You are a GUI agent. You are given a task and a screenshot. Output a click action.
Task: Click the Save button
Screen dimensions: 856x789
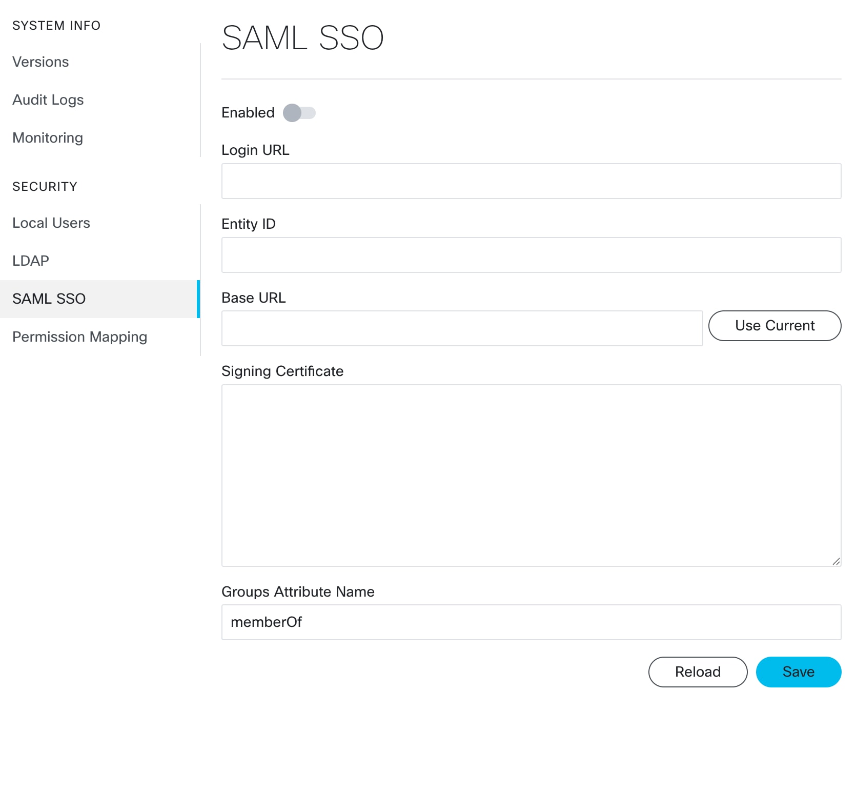798,672
